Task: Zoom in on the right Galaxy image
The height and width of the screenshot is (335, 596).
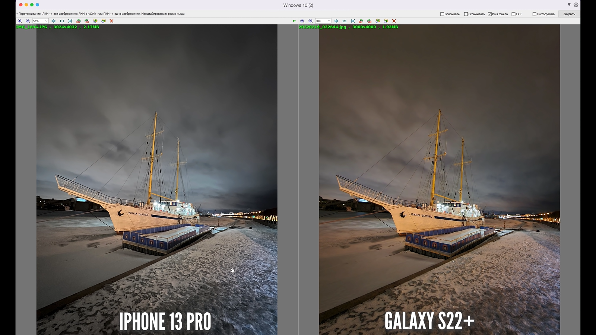Action: click(x=302, y=21)
